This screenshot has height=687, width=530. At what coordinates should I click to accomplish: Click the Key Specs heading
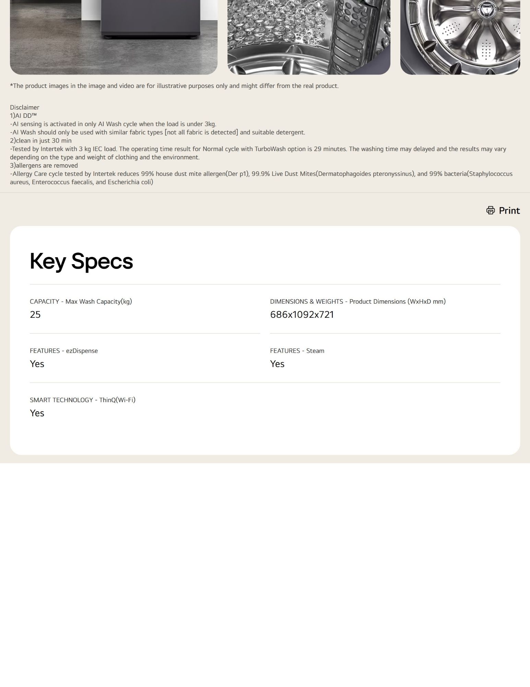pos(81,261)
